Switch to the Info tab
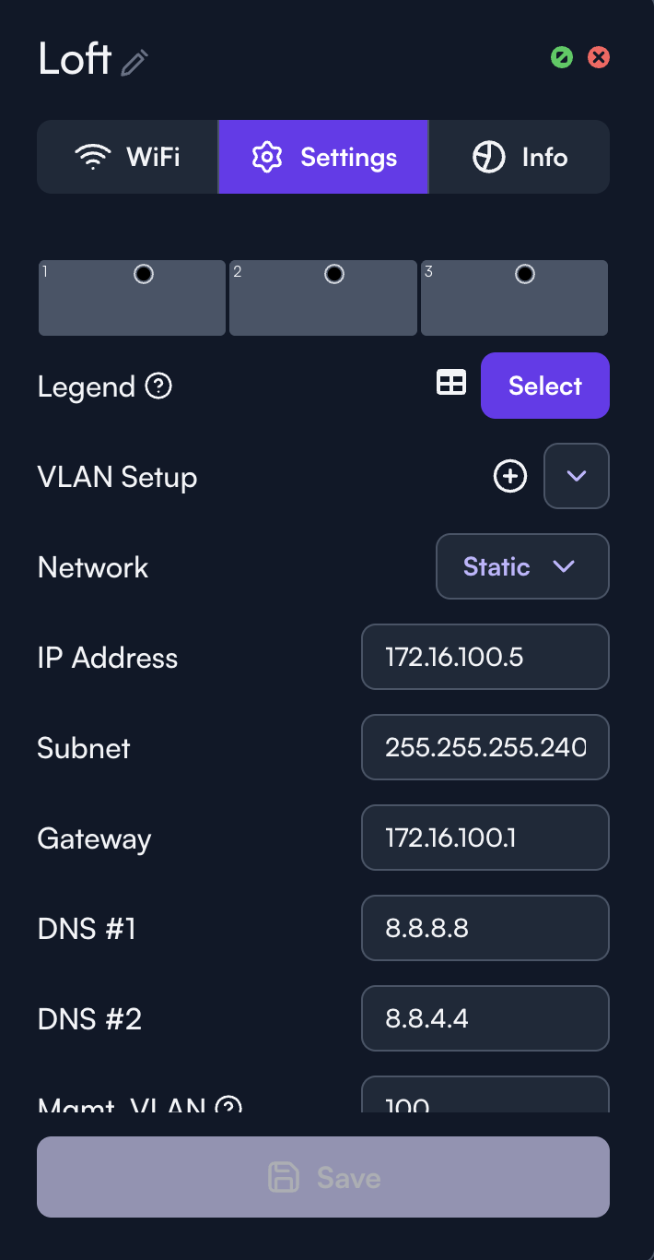Screen dimensions: 654x1260 coord(520,157)
